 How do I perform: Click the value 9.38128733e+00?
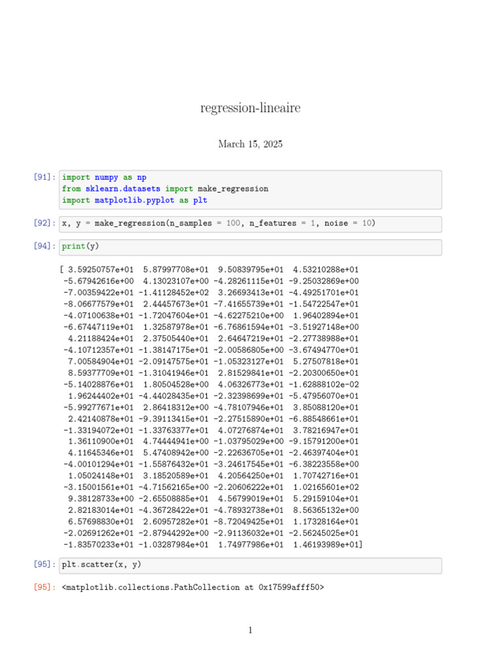pyautogui.click(x=100, y=499)
